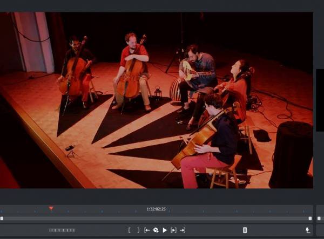Jump to the out point

[183, 230]
